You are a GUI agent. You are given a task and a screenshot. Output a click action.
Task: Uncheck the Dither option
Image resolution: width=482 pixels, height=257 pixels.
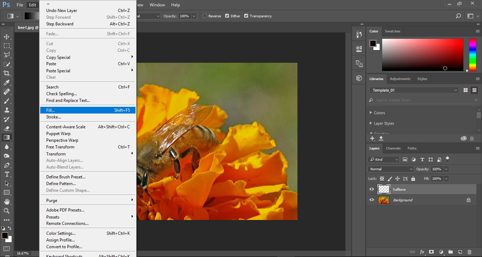pos(227,16)
